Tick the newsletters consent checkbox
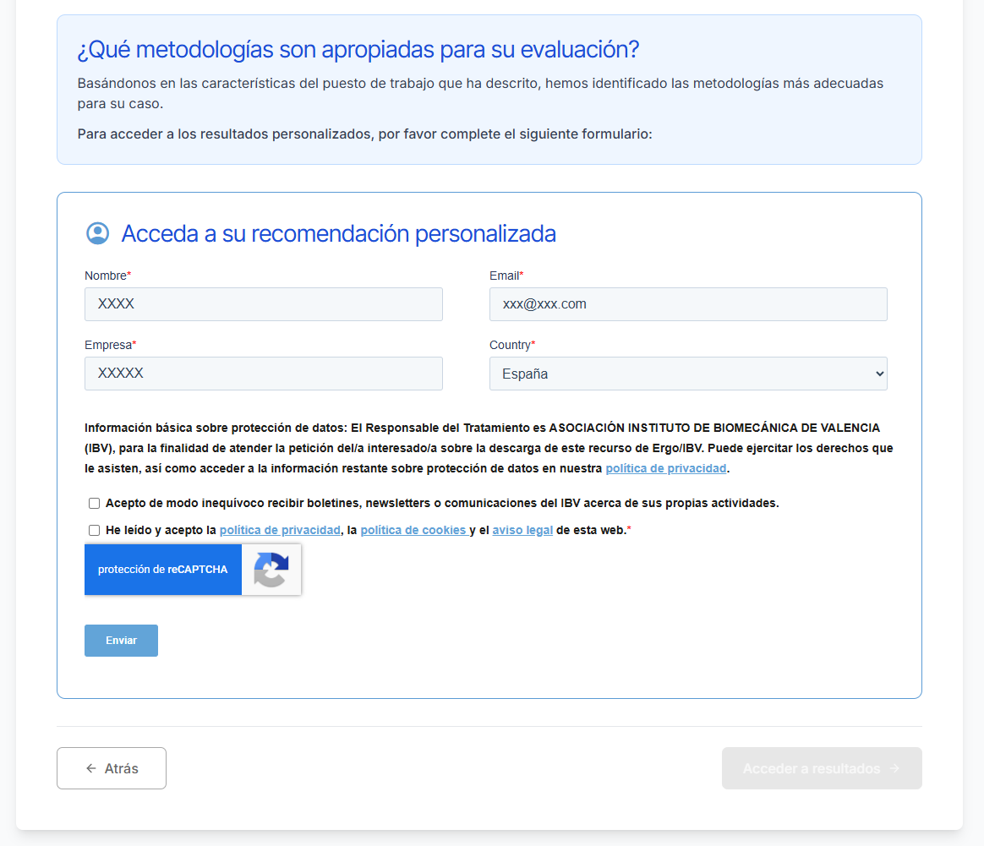 (94, 504)
